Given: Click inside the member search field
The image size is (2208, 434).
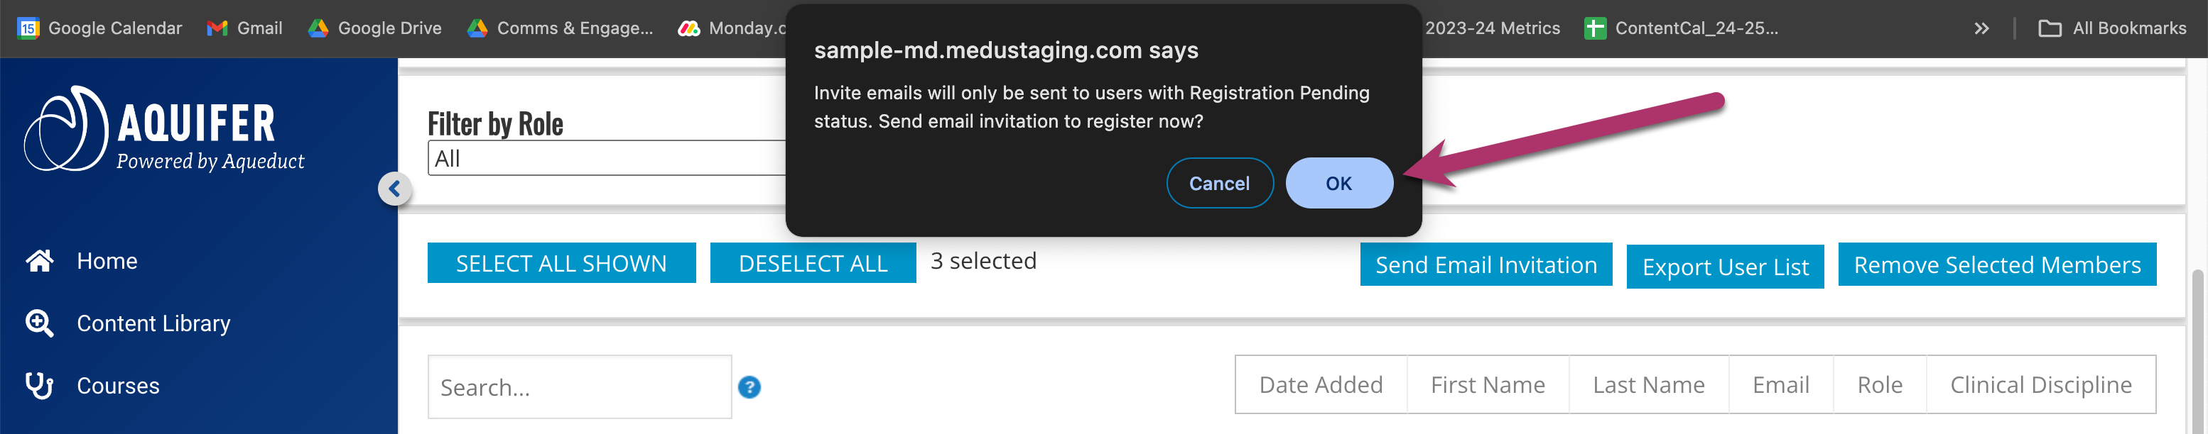Looking at the screenshot, I should pos(580,387).
